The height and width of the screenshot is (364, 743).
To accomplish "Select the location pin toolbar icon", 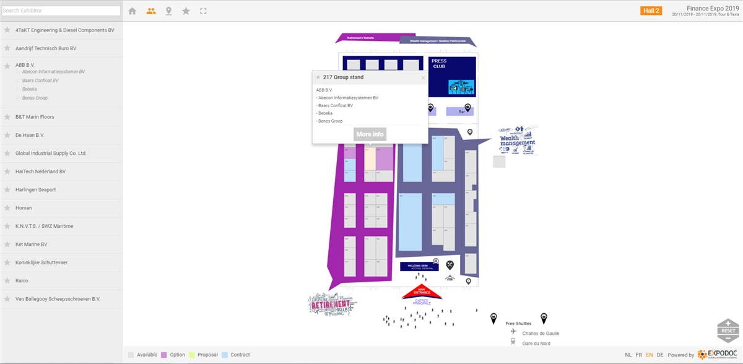I will (x=168, y=11).
